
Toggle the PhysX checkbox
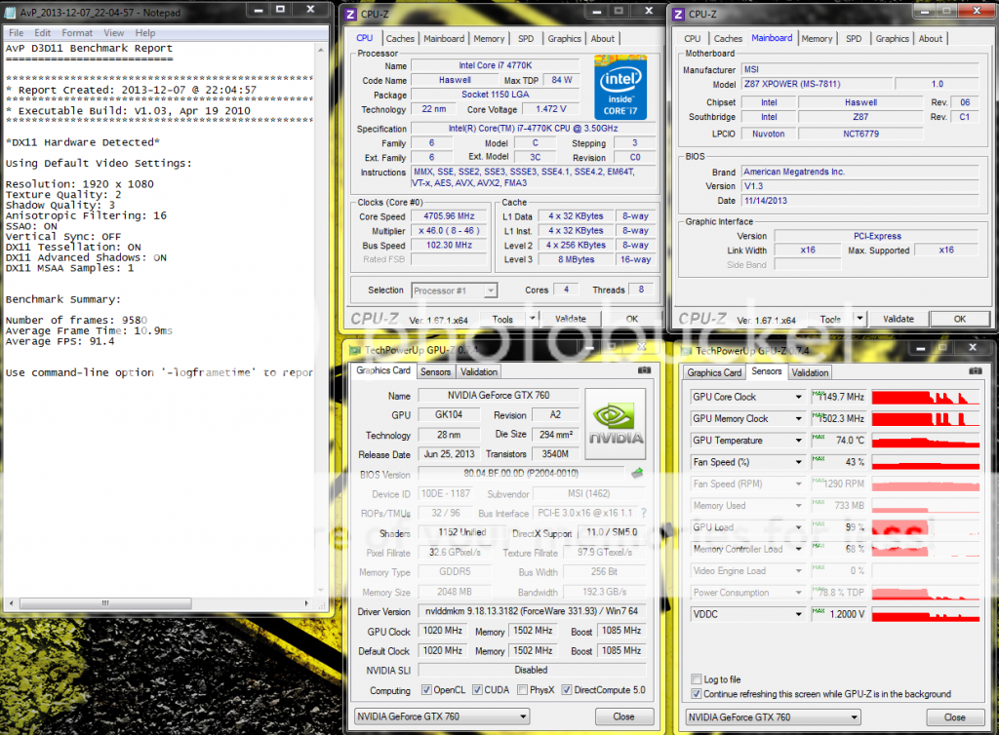(x=525, y=690)
